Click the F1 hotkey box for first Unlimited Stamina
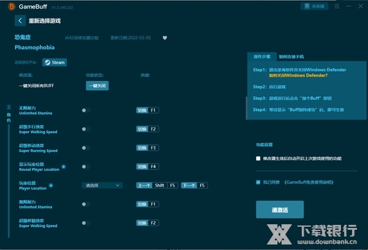This screenshot has height=250, width=368. (x=147, y=110)
